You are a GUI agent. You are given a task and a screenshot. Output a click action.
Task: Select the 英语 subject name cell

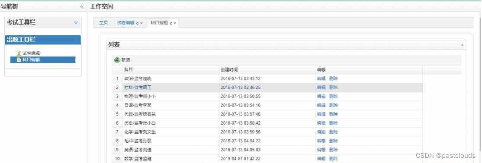coord(138,150)
